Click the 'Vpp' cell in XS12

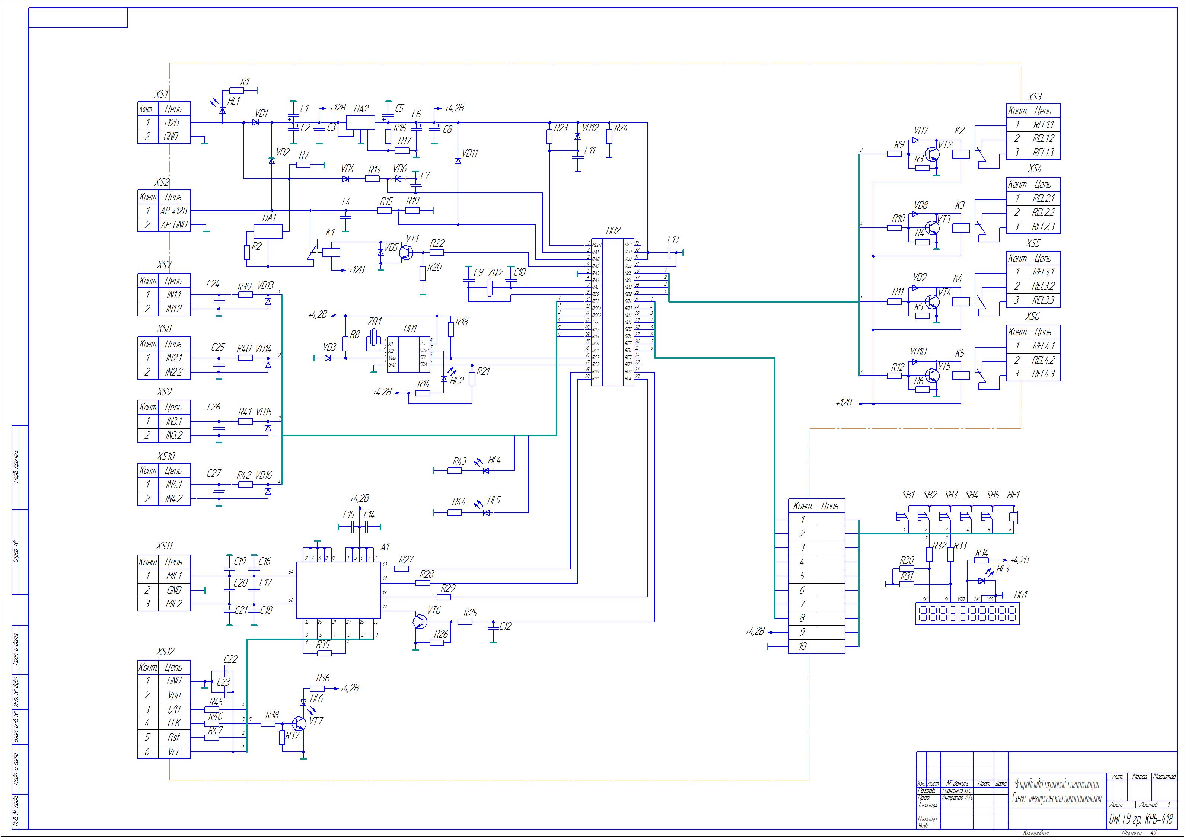tap(175, 695)
